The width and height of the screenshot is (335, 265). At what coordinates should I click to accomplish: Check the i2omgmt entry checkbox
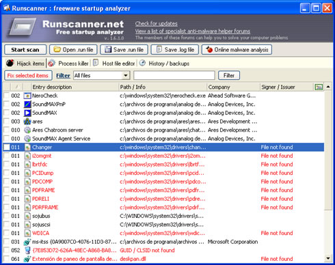tap(7, 156)
